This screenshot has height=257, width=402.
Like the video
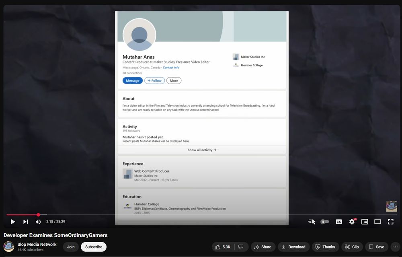click(x=223, y=247)
